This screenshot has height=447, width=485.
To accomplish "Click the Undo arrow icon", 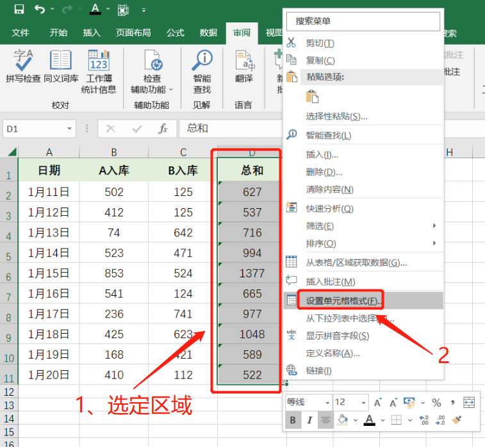I will pyautogui.click(x=40, y=9).
